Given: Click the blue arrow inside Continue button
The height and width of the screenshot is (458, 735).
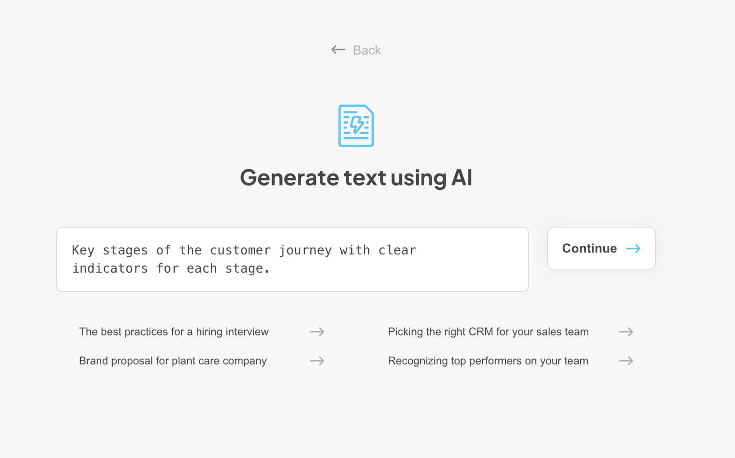Looking at the screenshot, I should click(633, 249).
